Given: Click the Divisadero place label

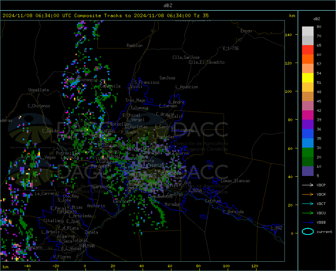Looking at the screenshot, I should click(182, 130).
